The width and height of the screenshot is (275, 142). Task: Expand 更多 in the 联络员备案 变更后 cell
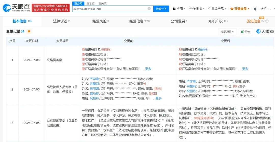245,69
